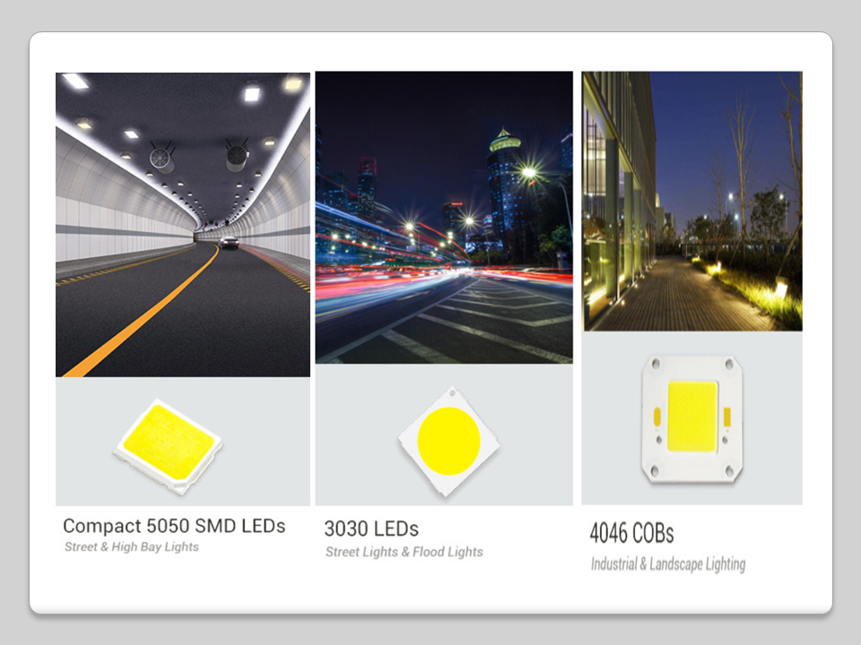Click the right tunnel ventilation fan
Viewport: 861px width, 645px height.
pos(237,157)
